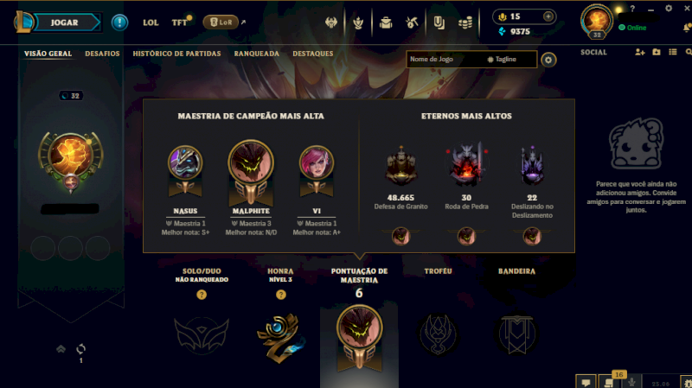Click the plus button to buy RP
Screen dimensions: 692x388
(x=548, y=16)
